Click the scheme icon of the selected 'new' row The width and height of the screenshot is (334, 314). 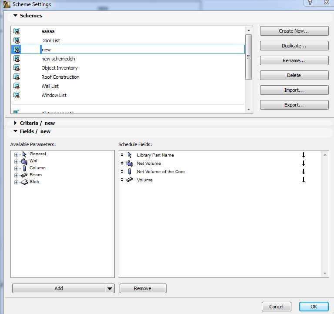coord(17,50)
